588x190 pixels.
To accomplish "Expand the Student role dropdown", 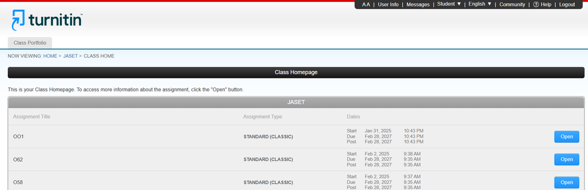I will tap(449, 4).
